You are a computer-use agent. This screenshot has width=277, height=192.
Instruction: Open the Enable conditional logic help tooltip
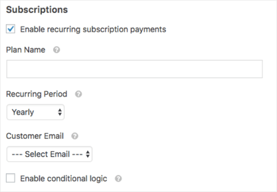[x=118, y=178]
